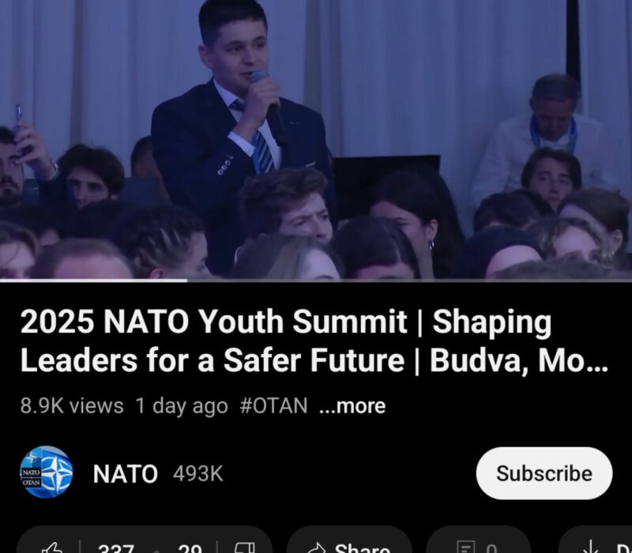The image size is (632, 553).
Task: Expand description via ...more
Action: click(x=352, y=406)
